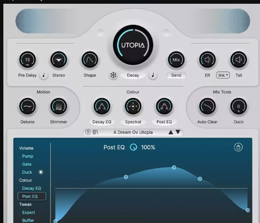Open the Pump section in sidebar
This screenshot has width=260, height=223.
(x=28, y=156)
